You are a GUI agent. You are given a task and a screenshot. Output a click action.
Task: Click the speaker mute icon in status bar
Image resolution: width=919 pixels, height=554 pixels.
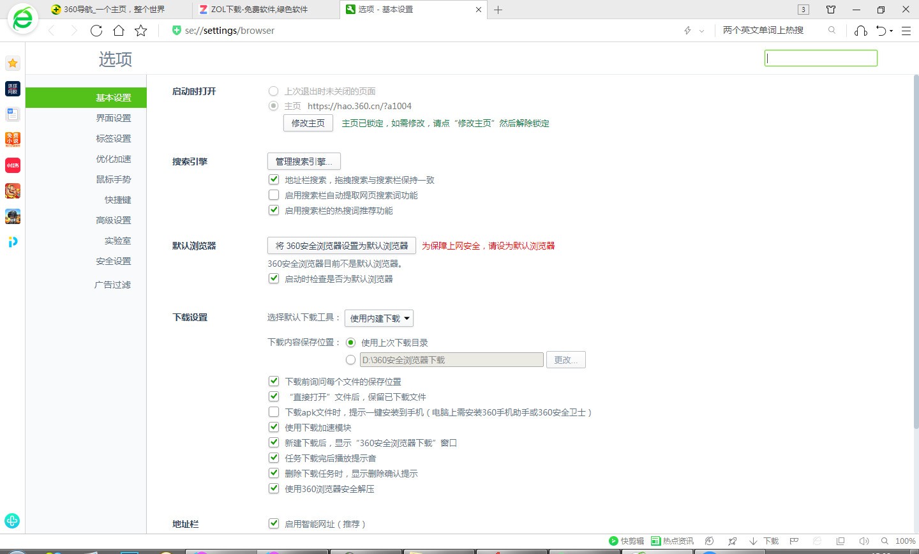coord(864,541)
